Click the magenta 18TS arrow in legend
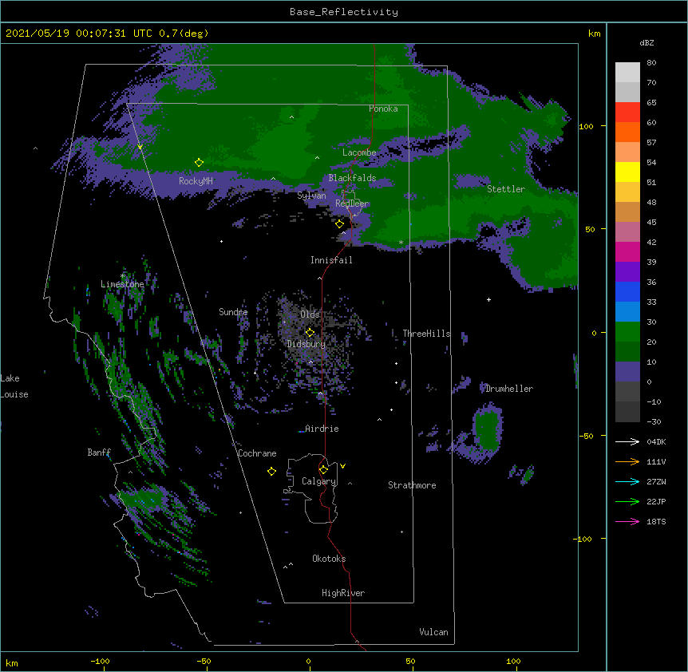Screen dimensions: 688x672 pyautogui.click(x=627, y=521)
